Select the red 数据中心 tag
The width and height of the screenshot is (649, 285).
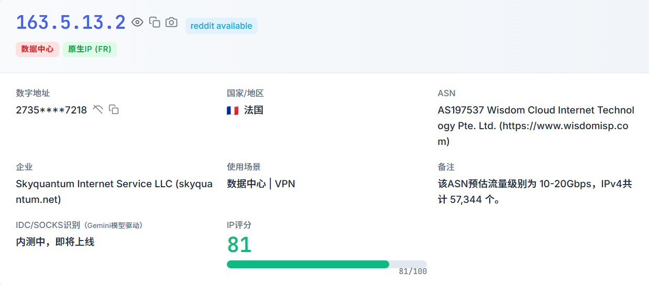point(37,49)
